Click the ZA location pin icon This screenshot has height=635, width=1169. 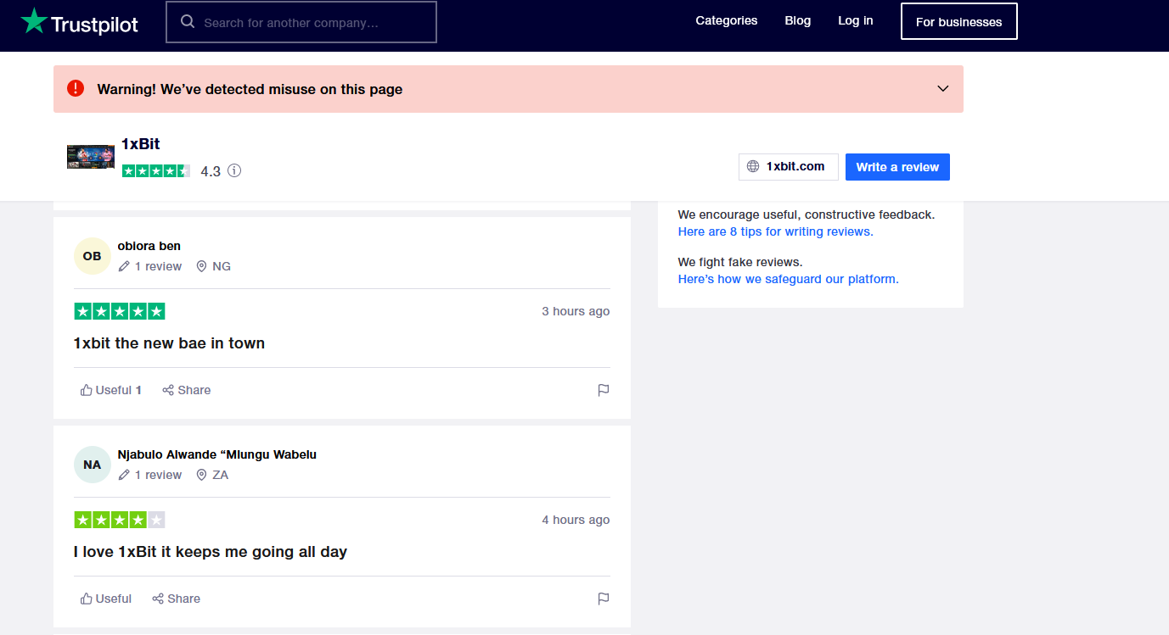[x=201, y=475]
